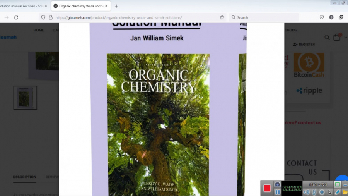Toggle webcam overlay in recorder toolbar

(322, 192)
